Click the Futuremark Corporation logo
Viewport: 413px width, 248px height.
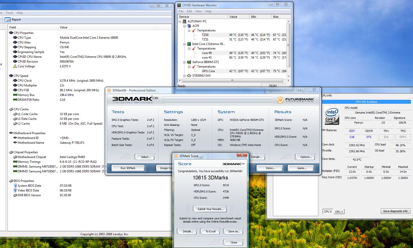tap(296, 100)
